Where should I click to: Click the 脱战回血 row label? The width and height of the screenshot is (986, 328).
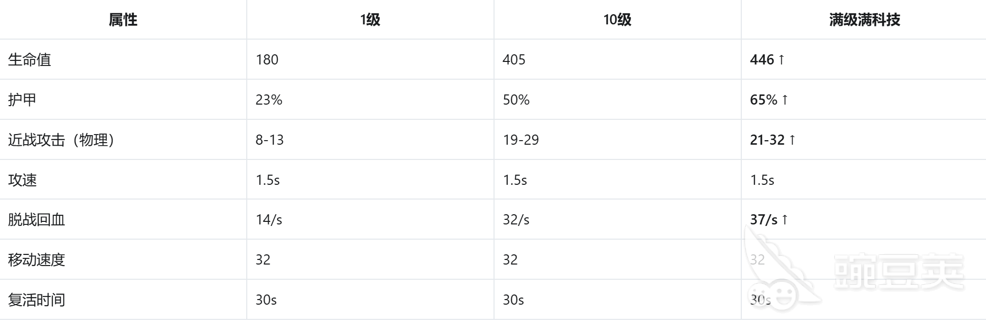(37, 219)
